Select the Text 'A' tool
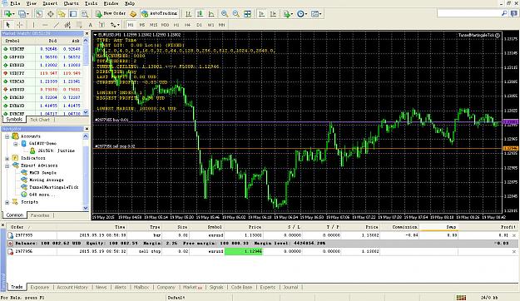This screenshot has height=301, width=520. pyautogui.click(x=90, y=25)
